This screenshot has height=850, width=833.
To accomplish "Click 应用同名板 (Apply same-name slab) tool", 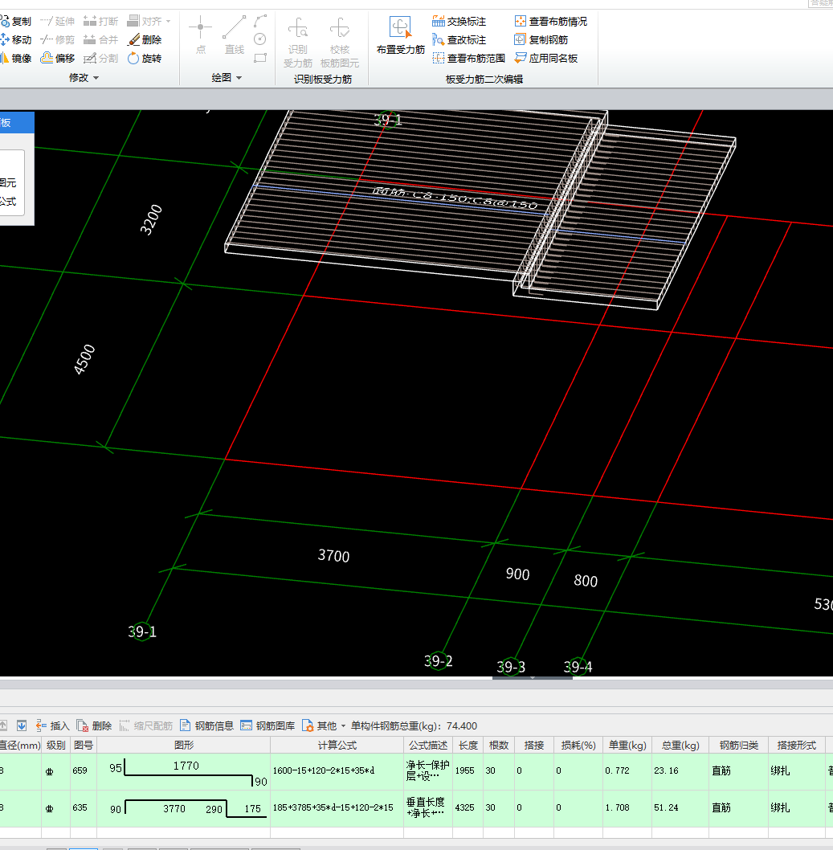I will tap(545, 58).
